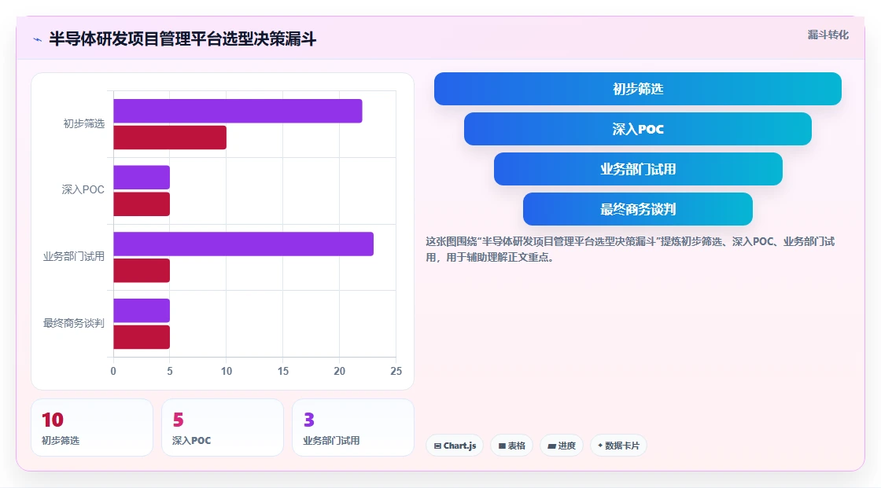Click the purple bar for 最终商务谈判
The width and height of the screenshot is (881, 488).
coord(142,310)
